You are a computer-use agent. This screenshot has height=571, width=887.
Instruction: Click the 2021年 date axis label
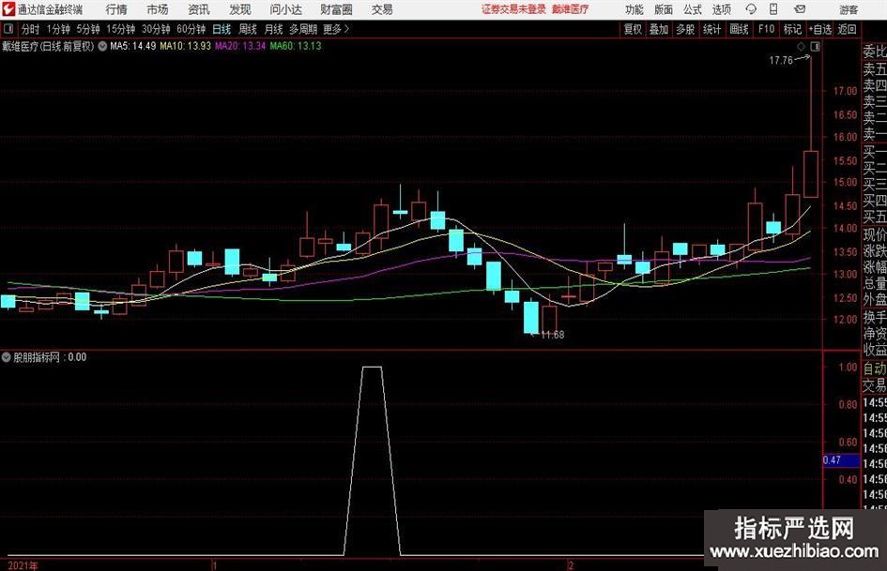pos(23,565)
